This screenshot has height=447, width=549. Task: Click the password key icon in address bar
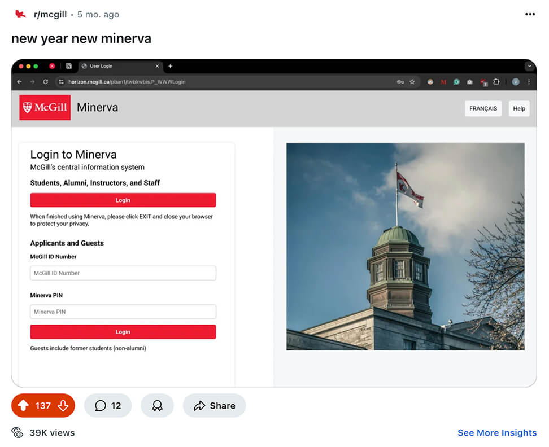point(400,82)
